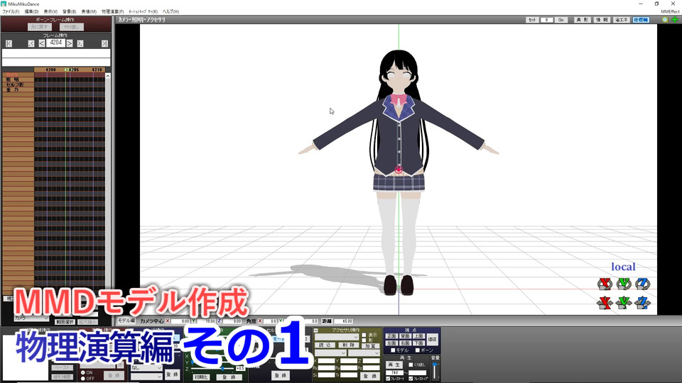Click the やり直し redo button
This screenshot has width=682, height=383.
[x=71, y=27]
